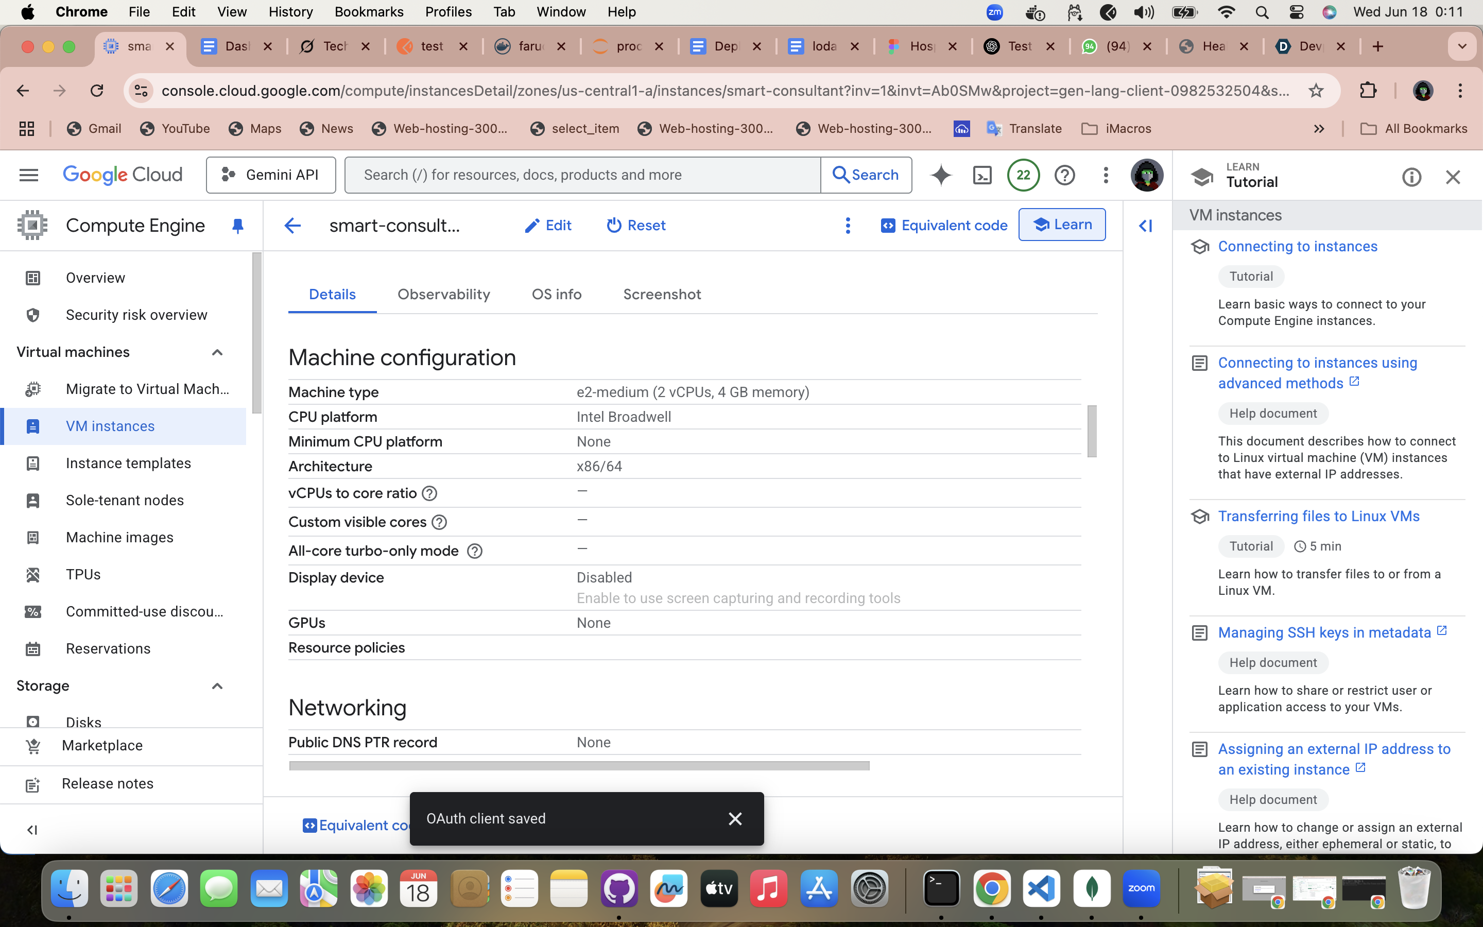Open Cloud Shell terminal icon
The height and width of the screenshot is (927, 1483).
click(982, 175)
